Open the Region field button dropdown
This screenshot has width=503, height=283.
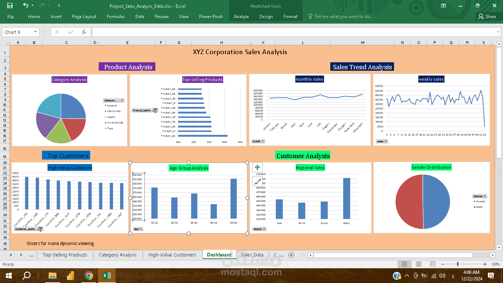click(259, 229)
